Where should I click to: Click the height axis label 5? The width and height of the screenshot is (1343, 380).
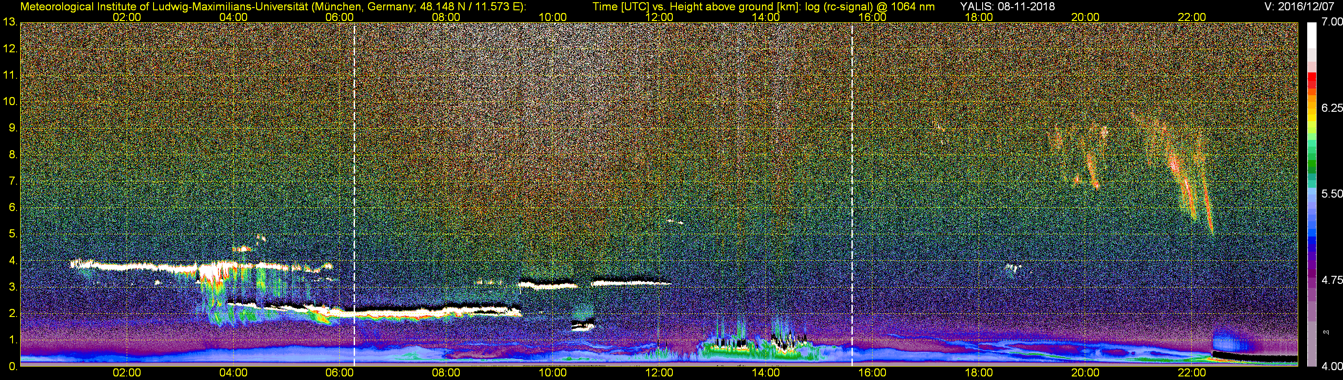click(13, 234)
